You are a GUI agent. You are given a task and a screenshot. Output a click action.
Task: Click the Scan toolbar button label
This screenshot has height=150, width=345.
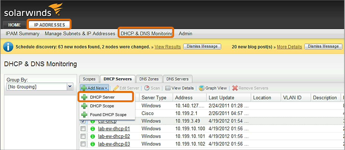[155, 88]
